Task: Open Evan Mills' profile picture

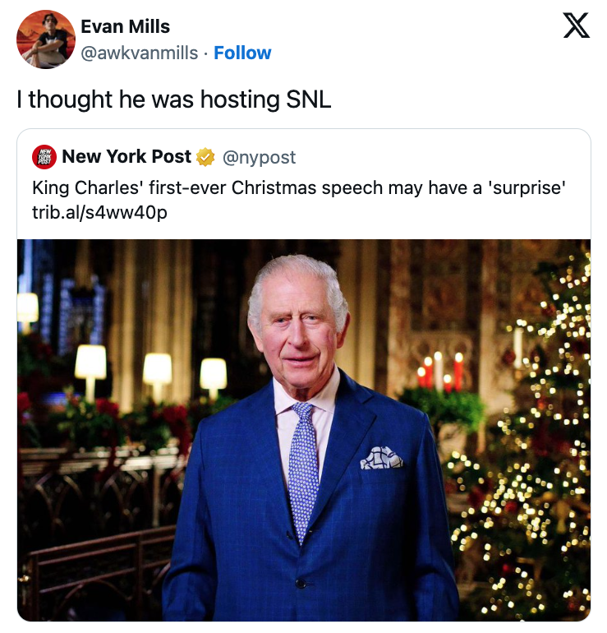Action: tap(45, 39)
